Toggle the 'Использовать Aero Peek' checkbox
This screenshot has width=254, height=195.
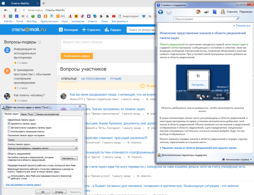tap(9, 177)
